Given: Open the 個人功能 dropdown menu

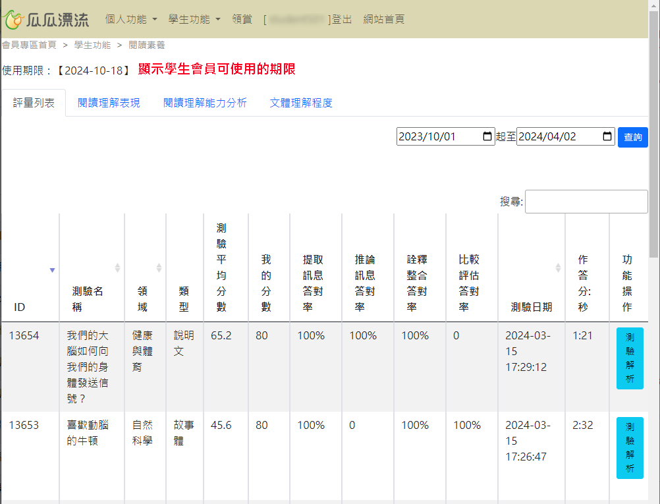Looking at the screenshot, I should coord(131,19).
